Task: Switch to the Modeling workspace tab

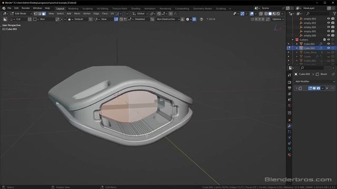Action: (x=73, y=9)
